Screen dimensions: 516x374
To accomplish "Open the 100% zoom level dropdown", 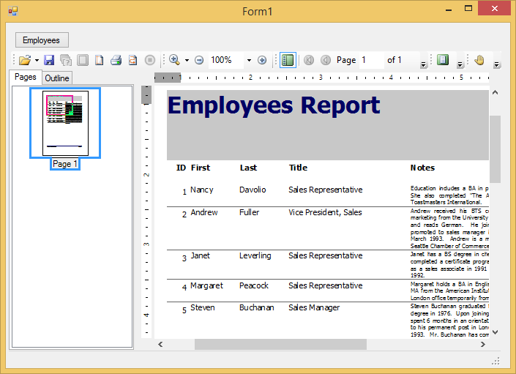I will pyautogui.click(x=249, y=60).
